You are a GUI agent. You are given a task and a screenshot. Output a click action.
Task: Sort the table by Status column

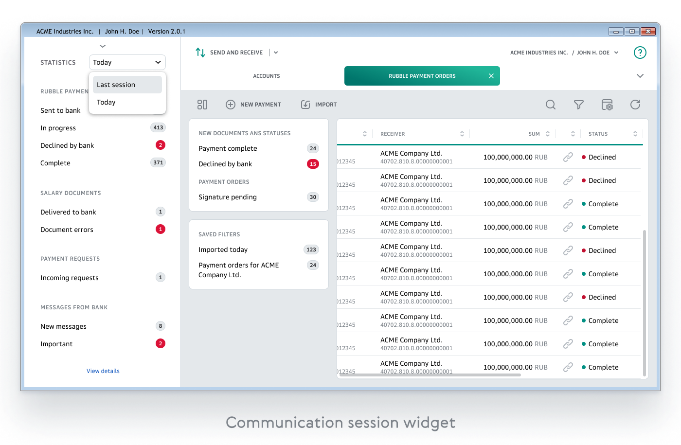[635, 134]
